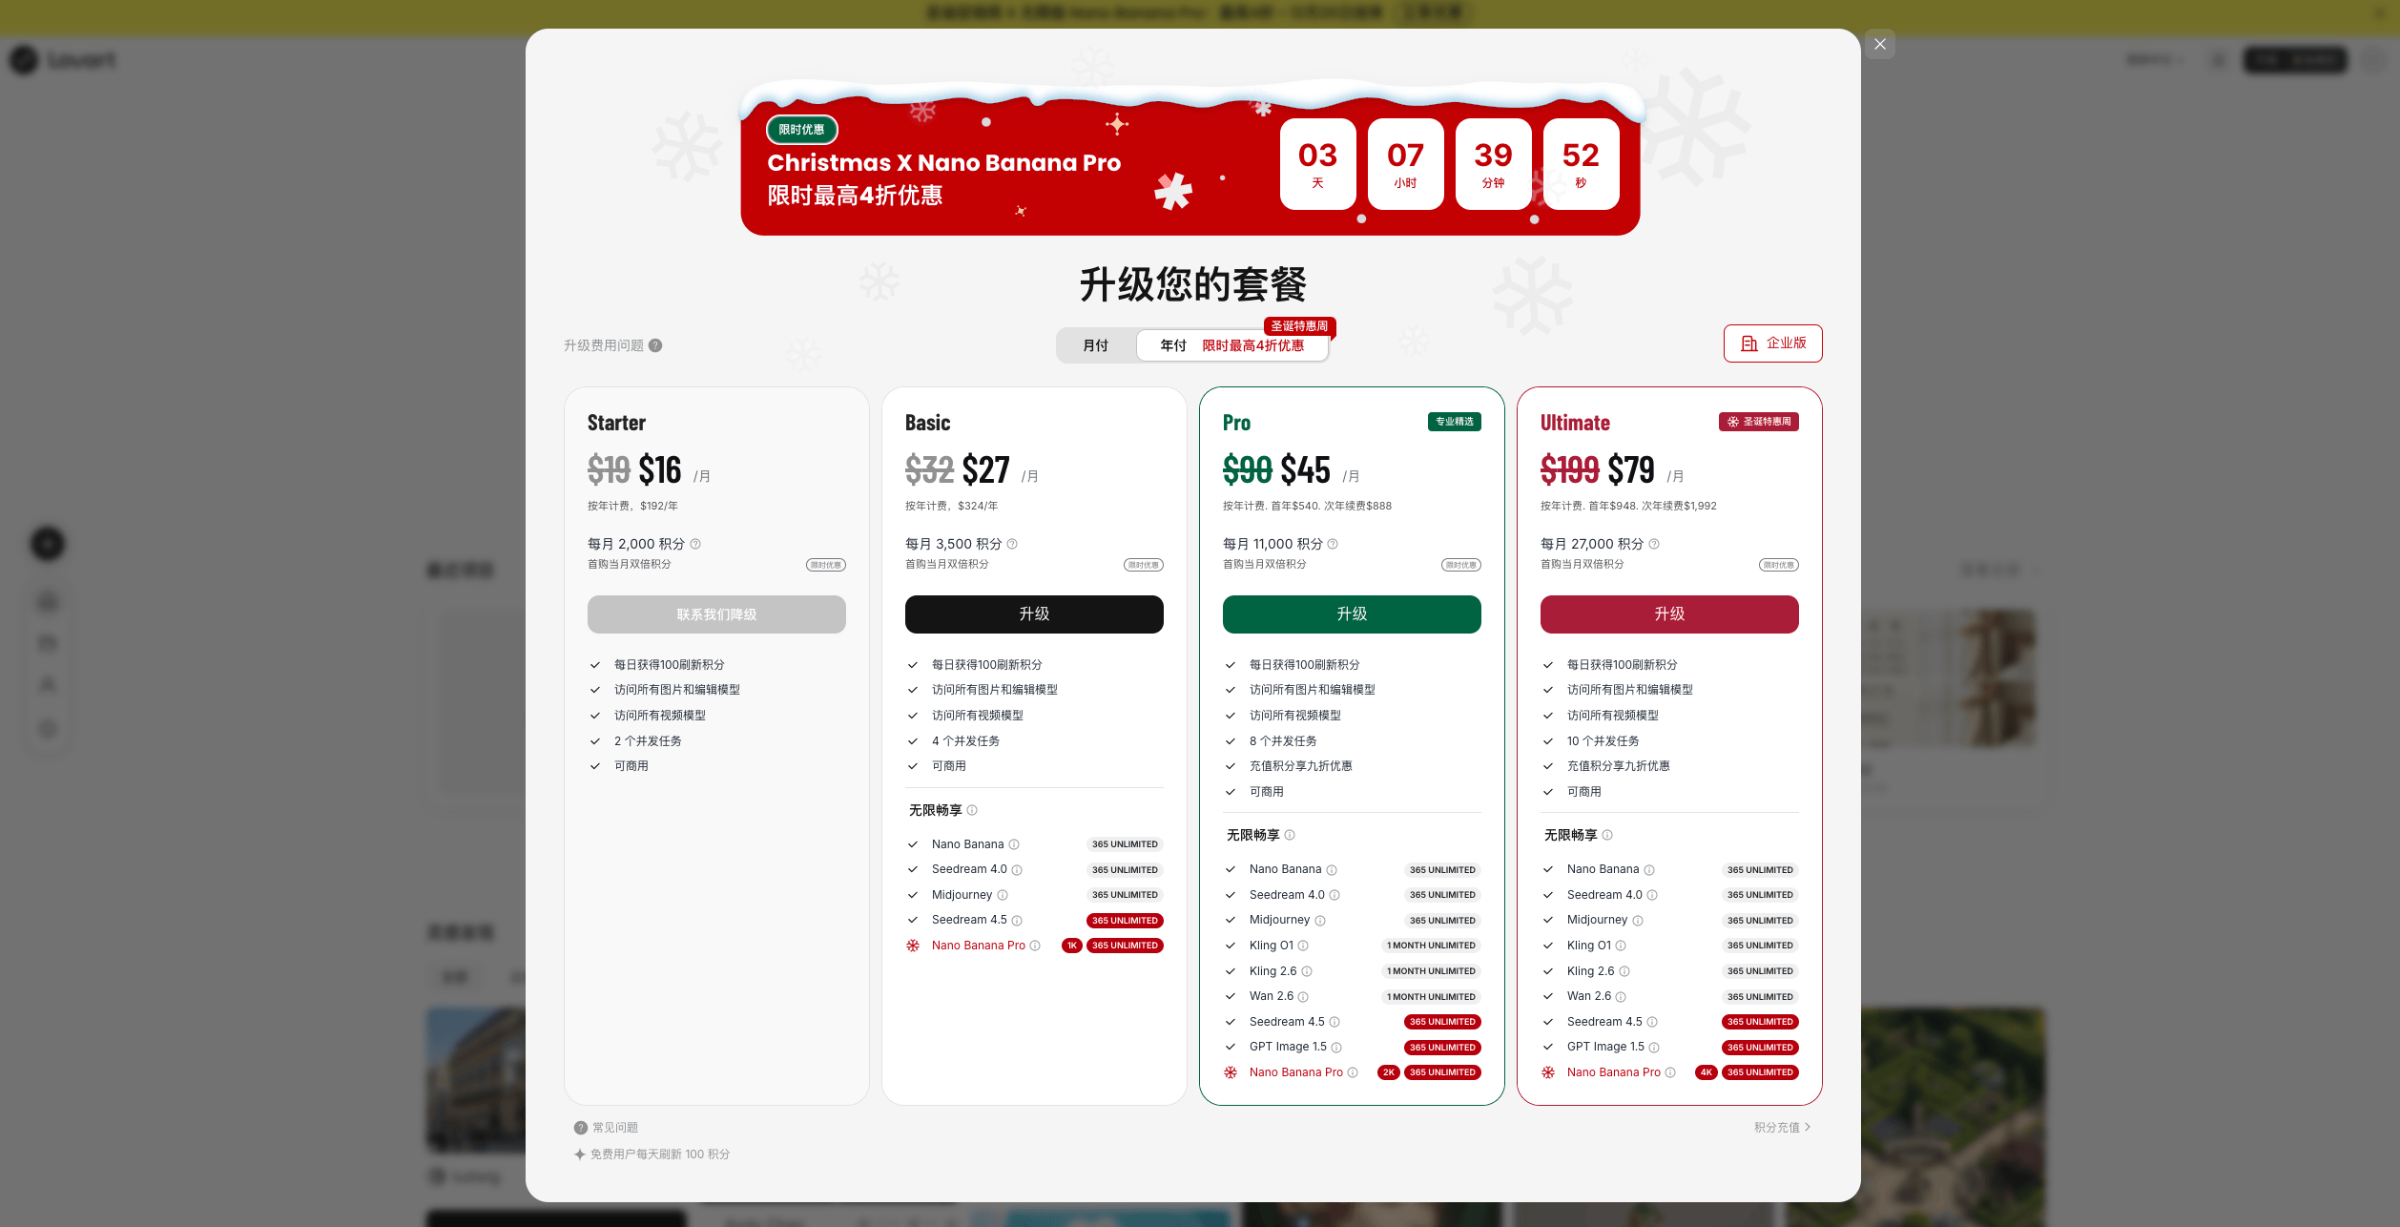Show info for Wan 2.6 in Pro plan
Image resolution: width=2400 pixels, height=1227 pixels.
point(1303,997)
